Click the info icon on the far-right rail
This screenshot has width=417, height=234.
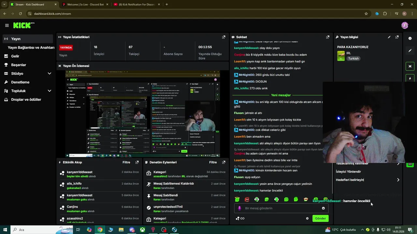[410, 38]
